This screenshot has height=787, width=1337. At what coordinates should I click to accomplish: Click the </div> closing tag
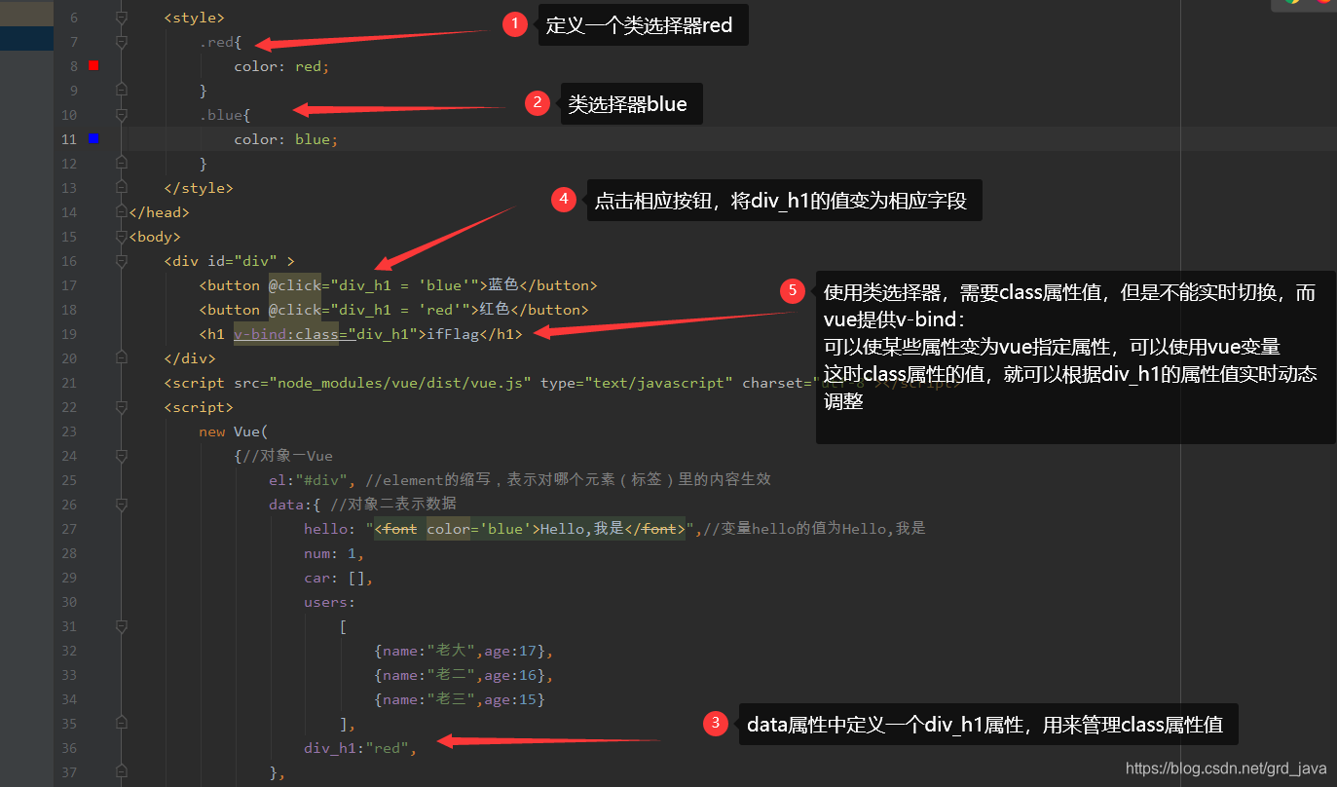[x=190, y=358]
